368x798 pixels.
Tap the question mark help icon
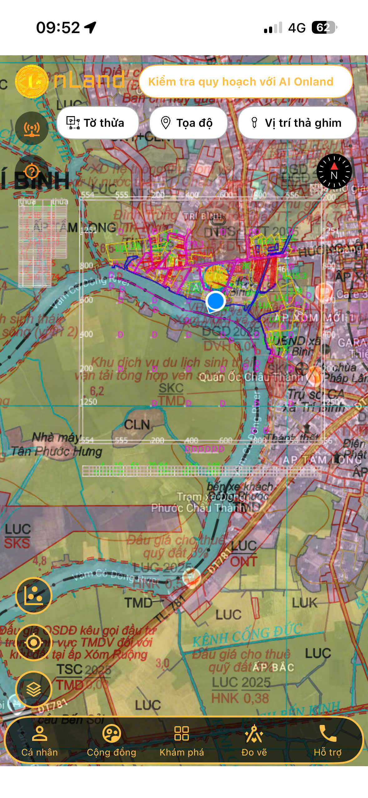click(x=32, y=171)
